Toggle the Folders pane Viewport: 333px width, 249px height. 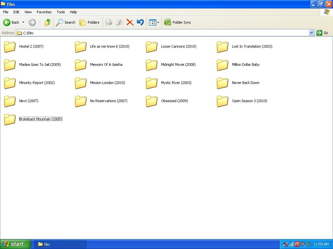coord(89,22)
